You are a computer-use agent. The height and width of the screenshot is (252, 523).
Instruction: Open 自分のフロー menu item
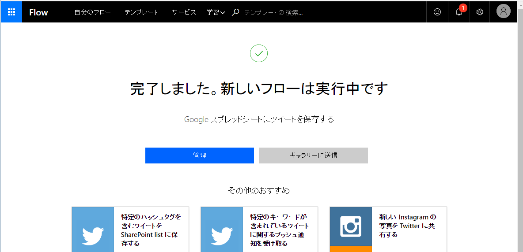(92, 12)
